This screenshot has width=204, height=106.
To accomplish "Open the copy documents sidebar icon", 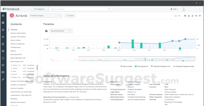I will [3, 65].
